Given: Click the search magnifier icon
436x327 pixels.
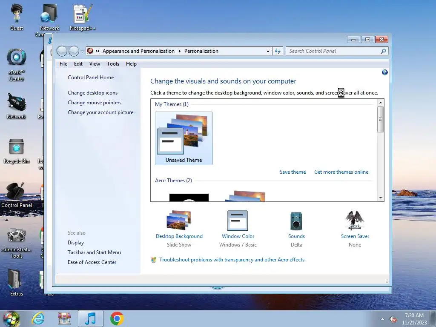Looking at the screenshot, I should click(383, 51).
